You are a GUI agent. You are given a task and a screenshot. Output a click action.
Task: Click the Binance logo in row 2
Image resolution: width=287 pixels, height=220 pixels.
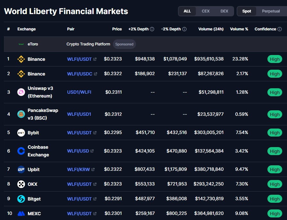click(21, 74)
